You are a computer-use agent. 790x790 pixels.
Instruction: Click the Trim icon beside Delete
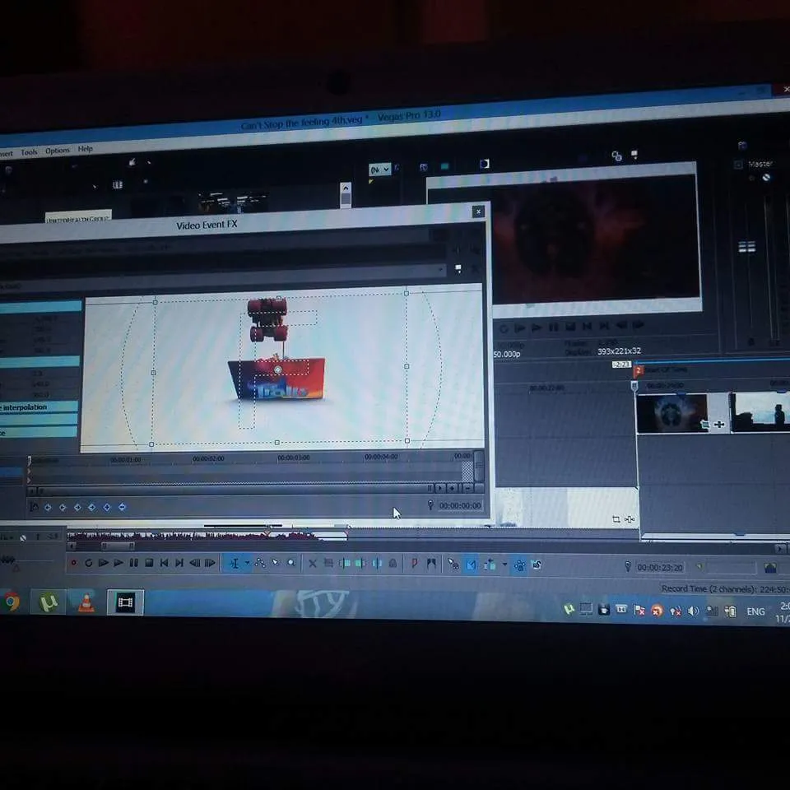pos(328,564)
